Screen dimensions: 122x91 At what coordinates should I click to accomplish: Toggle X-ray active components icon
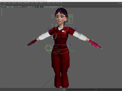[30, 7]
